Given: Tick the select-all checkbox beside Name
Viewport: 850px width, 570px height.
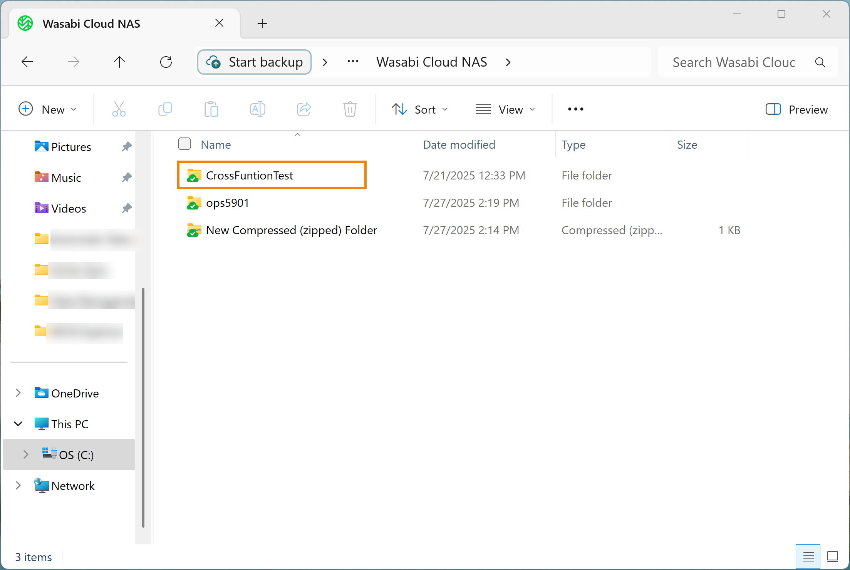Looking at the screenshot, I should point(184,144).
